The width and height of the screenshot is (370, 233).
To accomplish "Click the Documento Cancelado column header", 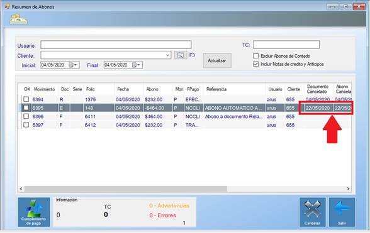I will coord(318,89).
